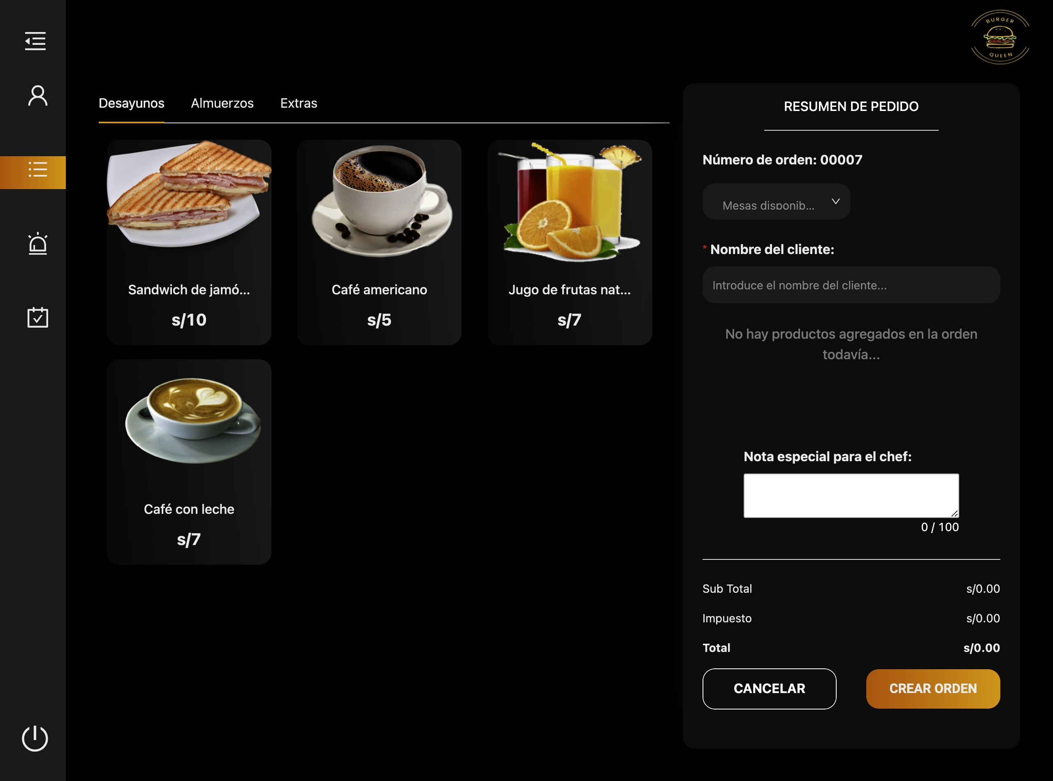Image resolution: width=1053 pixels, height=781 pixels.
Task: Click CREAR ORDEN button
Action: tap(933, 689)
